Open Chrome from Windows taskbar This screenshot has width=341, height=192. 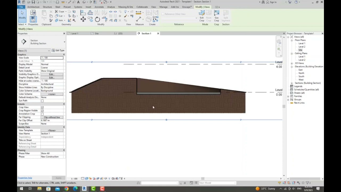[66, 189]
